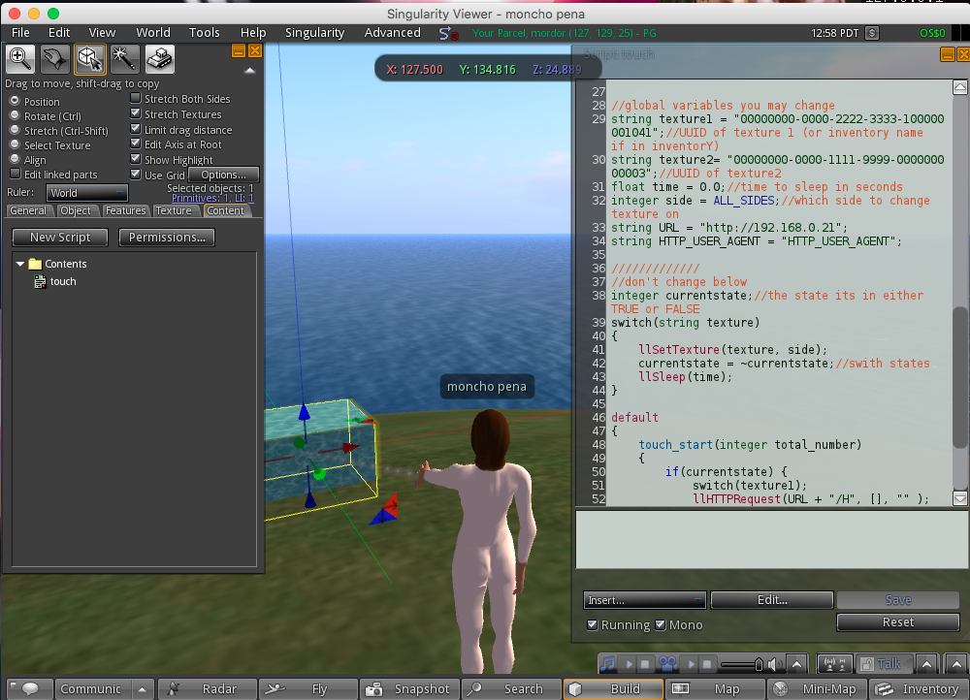Open the Singularity menu
970x700 pixels.
pos(314,33)
